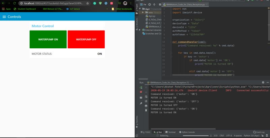
Task: Open the Python Console tool window
Action: 187,132
